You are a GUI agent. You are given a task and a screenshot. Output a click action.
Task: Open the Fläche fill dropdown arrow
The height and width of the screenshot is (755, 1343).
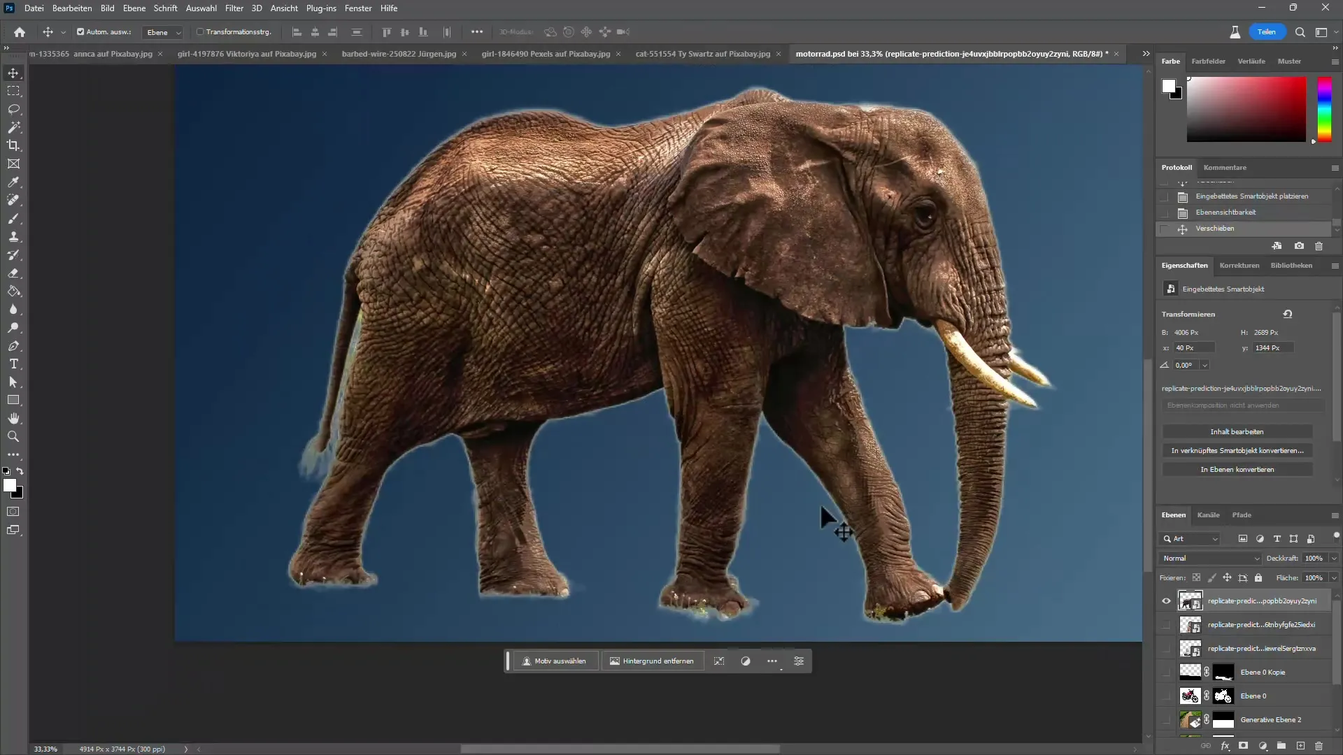point(1333,578)
